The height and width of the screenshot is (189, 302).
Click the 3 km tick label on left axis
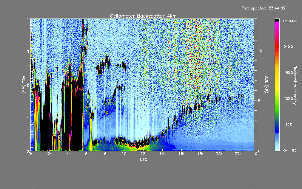pyautogui.click(x=28, y=52)
